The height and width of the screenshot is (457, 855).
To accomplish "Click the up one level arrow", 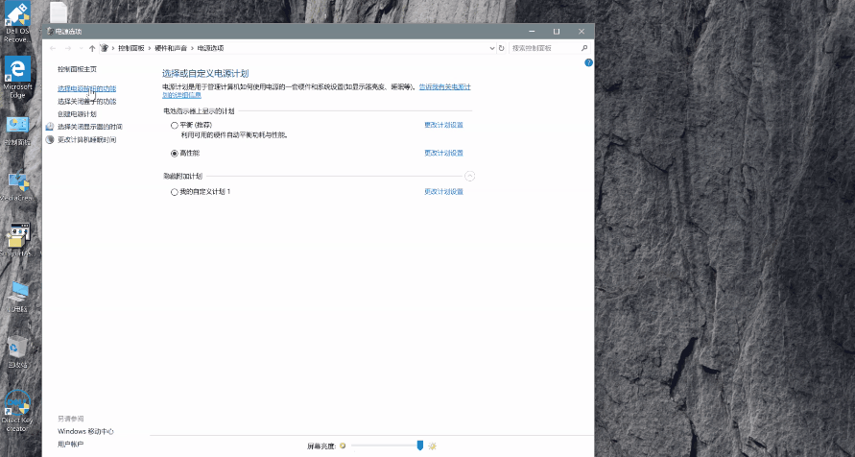I will (x=92, y=48).
